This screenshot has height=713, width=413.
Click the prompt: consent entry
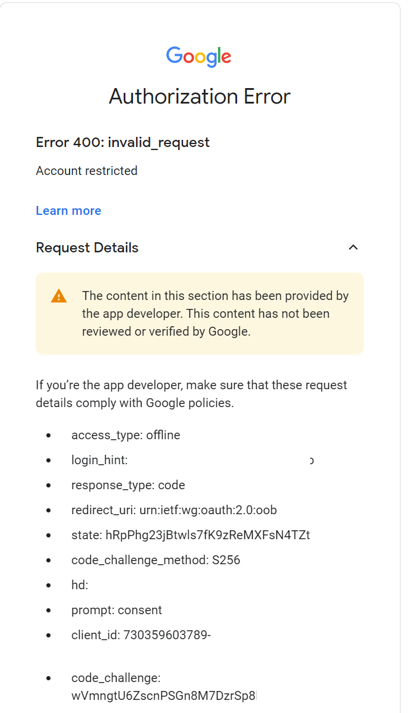116,610
